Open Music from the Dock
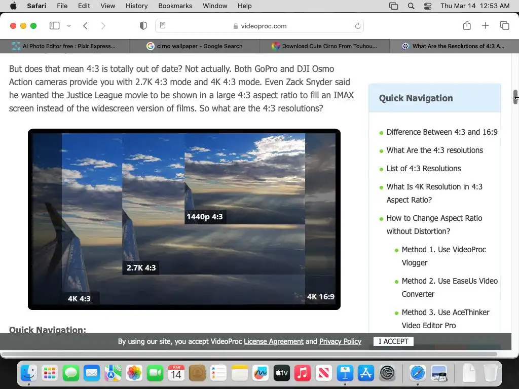This screenshot has width=519, height=389. 303,373
